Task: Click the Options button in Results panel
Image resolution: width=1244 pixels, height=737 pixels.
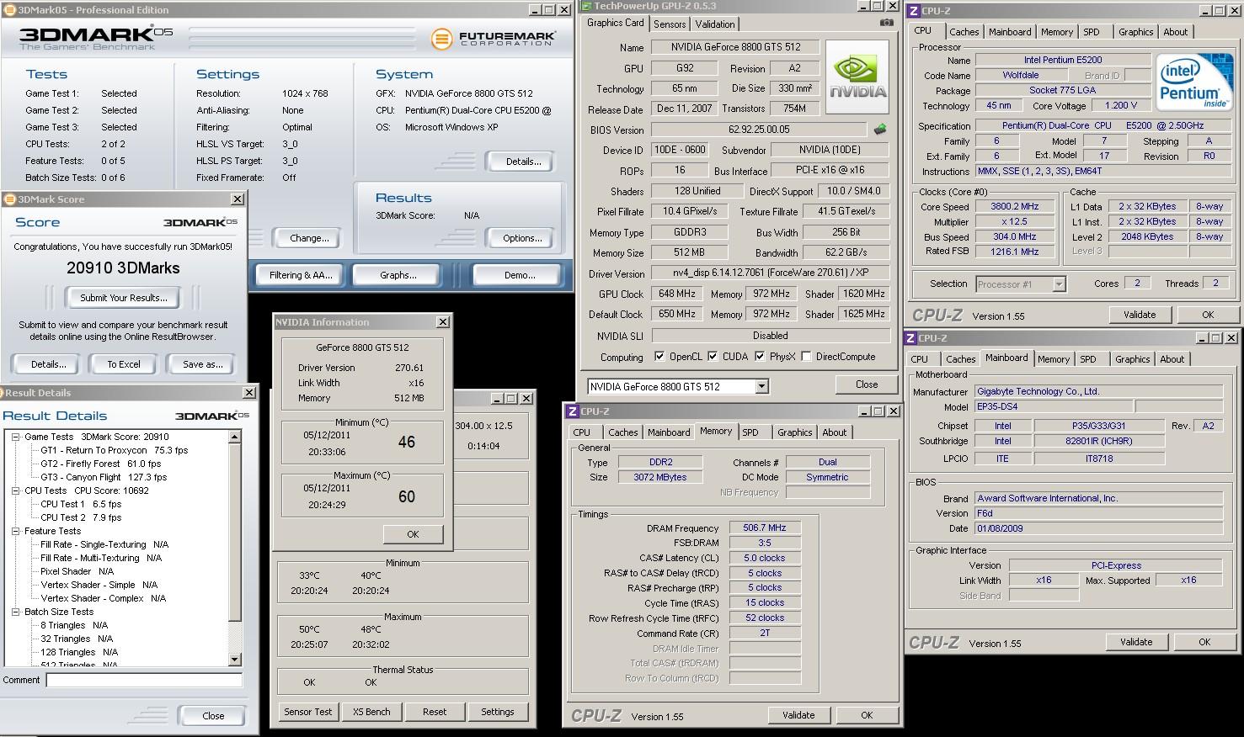Action: pyautogui.click(x=522, y=238)
